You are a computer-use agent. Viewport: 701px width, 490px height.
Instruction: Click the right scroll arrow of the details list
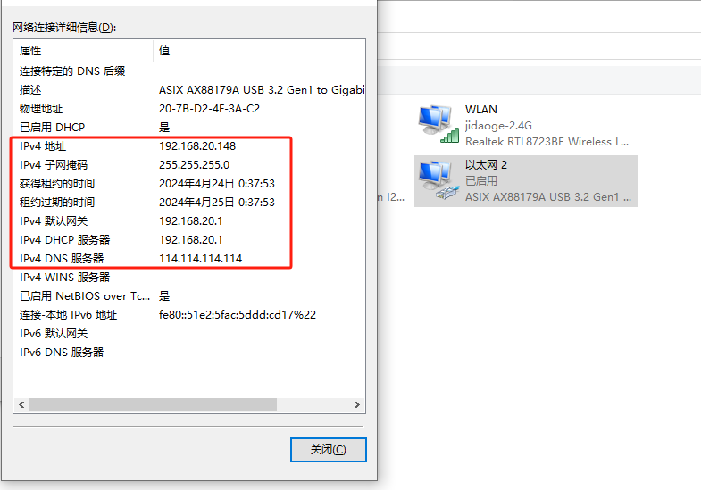pos(357,404)
